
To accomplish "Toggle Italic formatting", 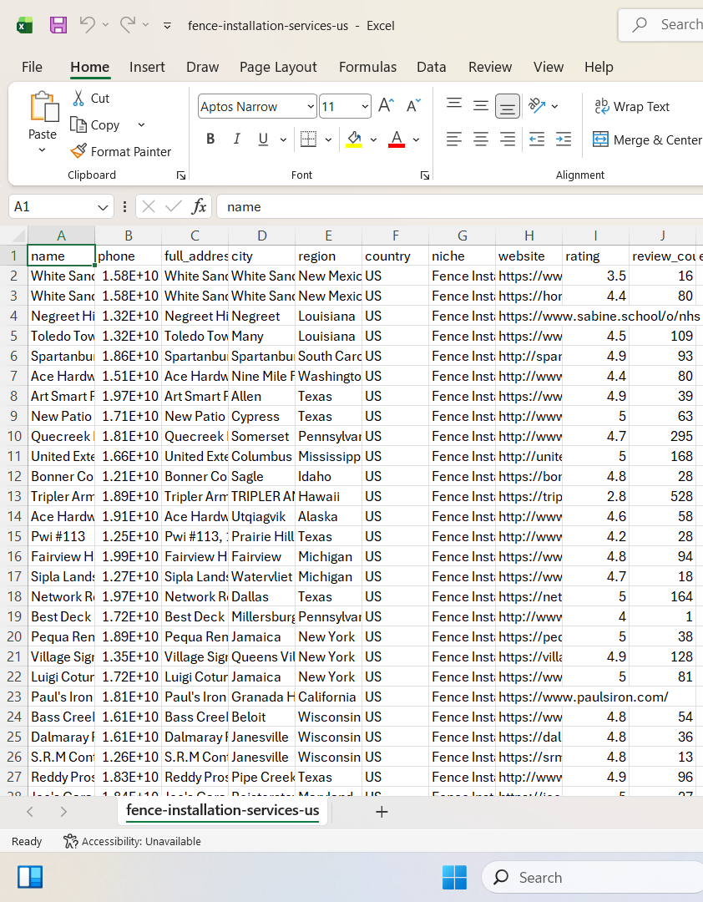I will pyautogui.click(x=236, y=139).
